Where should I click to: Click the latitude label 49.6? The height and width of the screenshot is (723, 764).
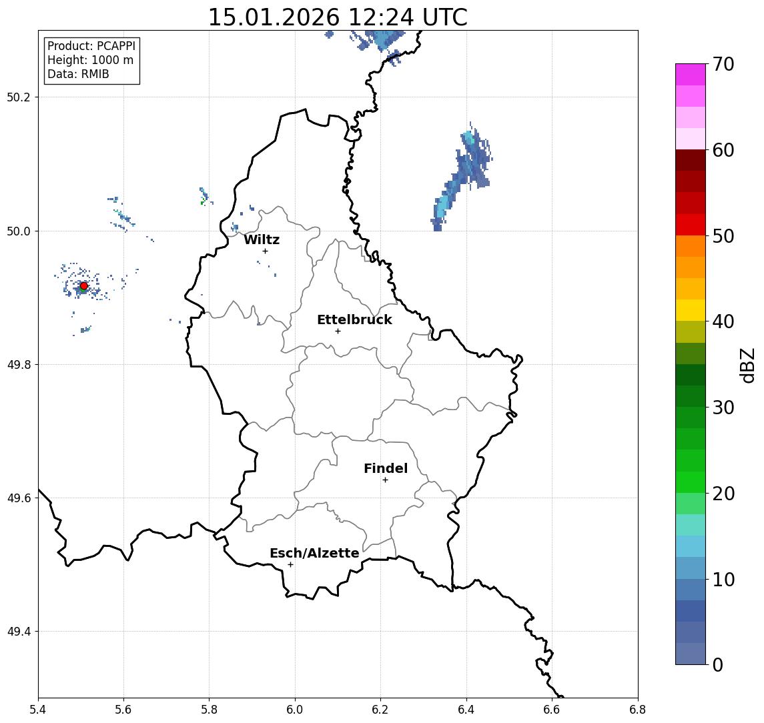(x=19, y=498)
